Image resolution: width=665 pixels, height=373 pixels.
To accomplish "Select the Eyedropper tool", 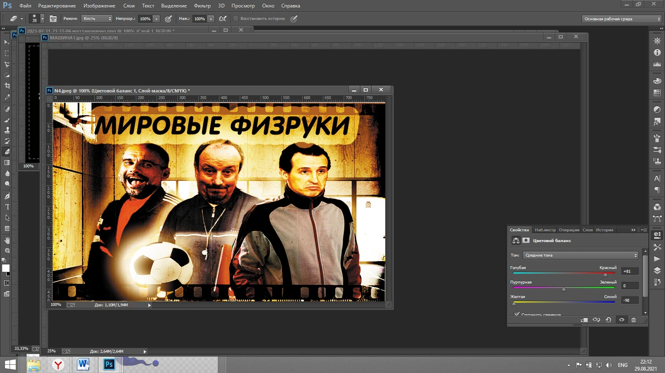I will 7,97.
